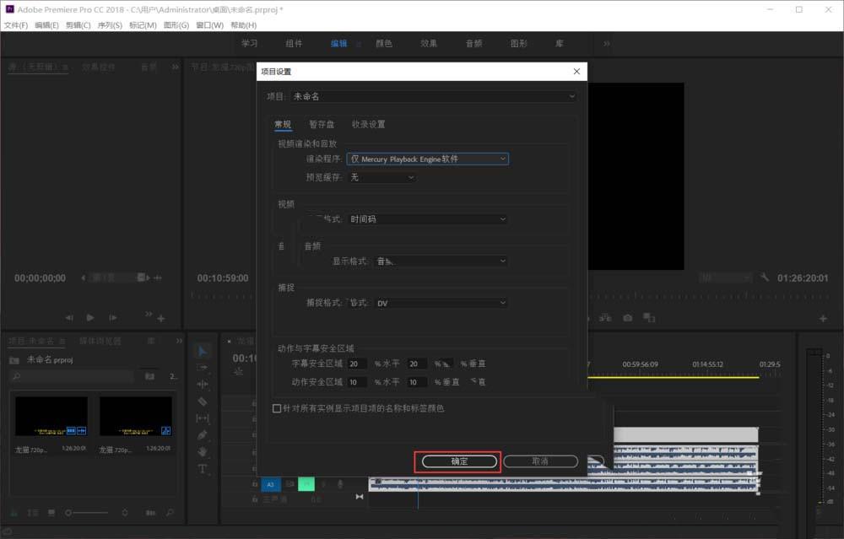844x539 pixels.
Task: Select the Razor tool
Action: 203,401
